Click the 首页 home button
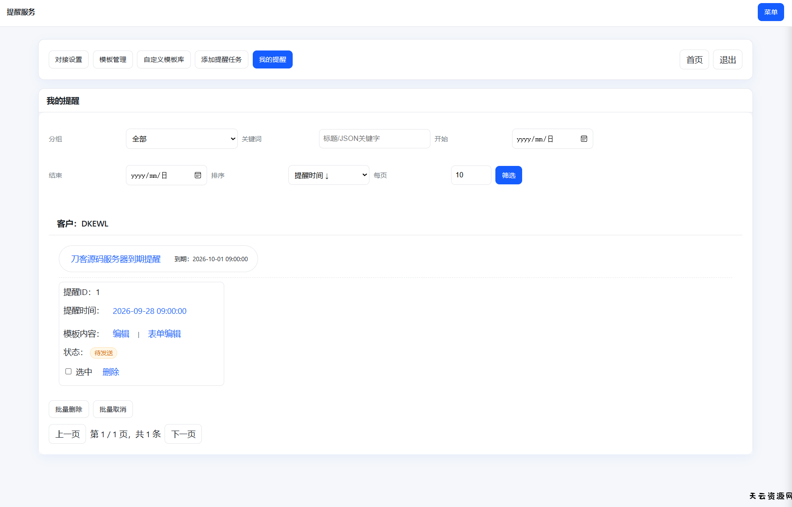This screenshot has height=507, width=792. pos(694,60)
